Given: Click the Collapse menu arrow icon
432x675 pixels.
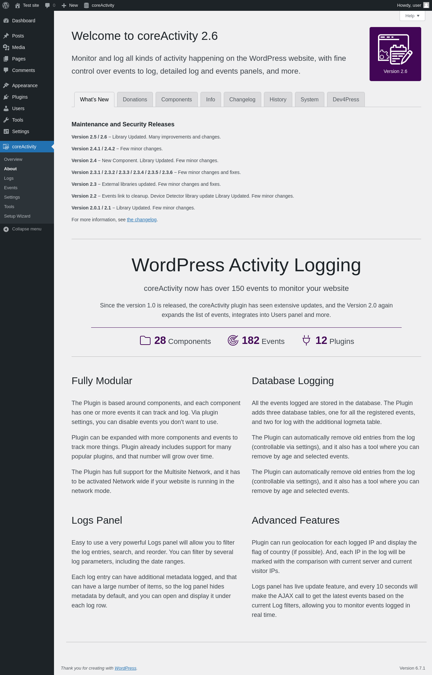Looking at the screenshot, I should click(x=6, y=229).
